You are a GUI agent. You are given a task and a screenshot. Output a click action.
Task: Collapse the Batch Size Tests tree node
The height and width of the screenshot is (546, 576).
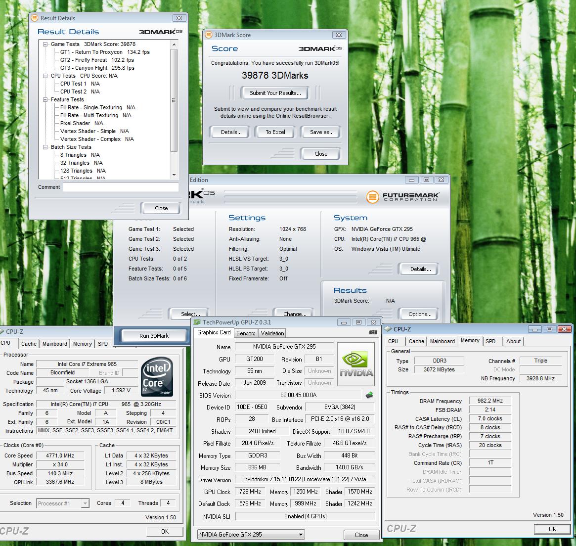click(x=45, y=147)
